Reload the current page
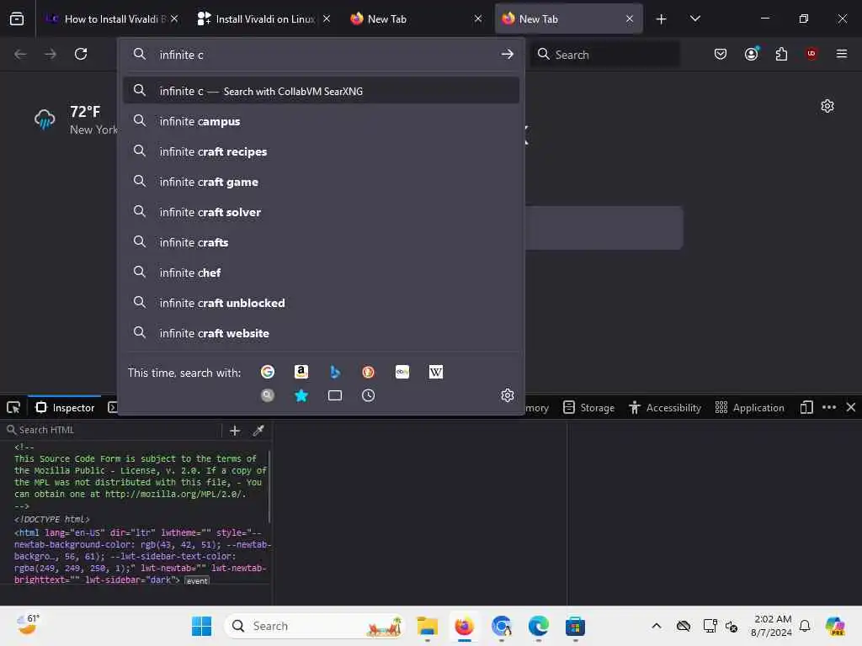 click(x=81, y=54)
